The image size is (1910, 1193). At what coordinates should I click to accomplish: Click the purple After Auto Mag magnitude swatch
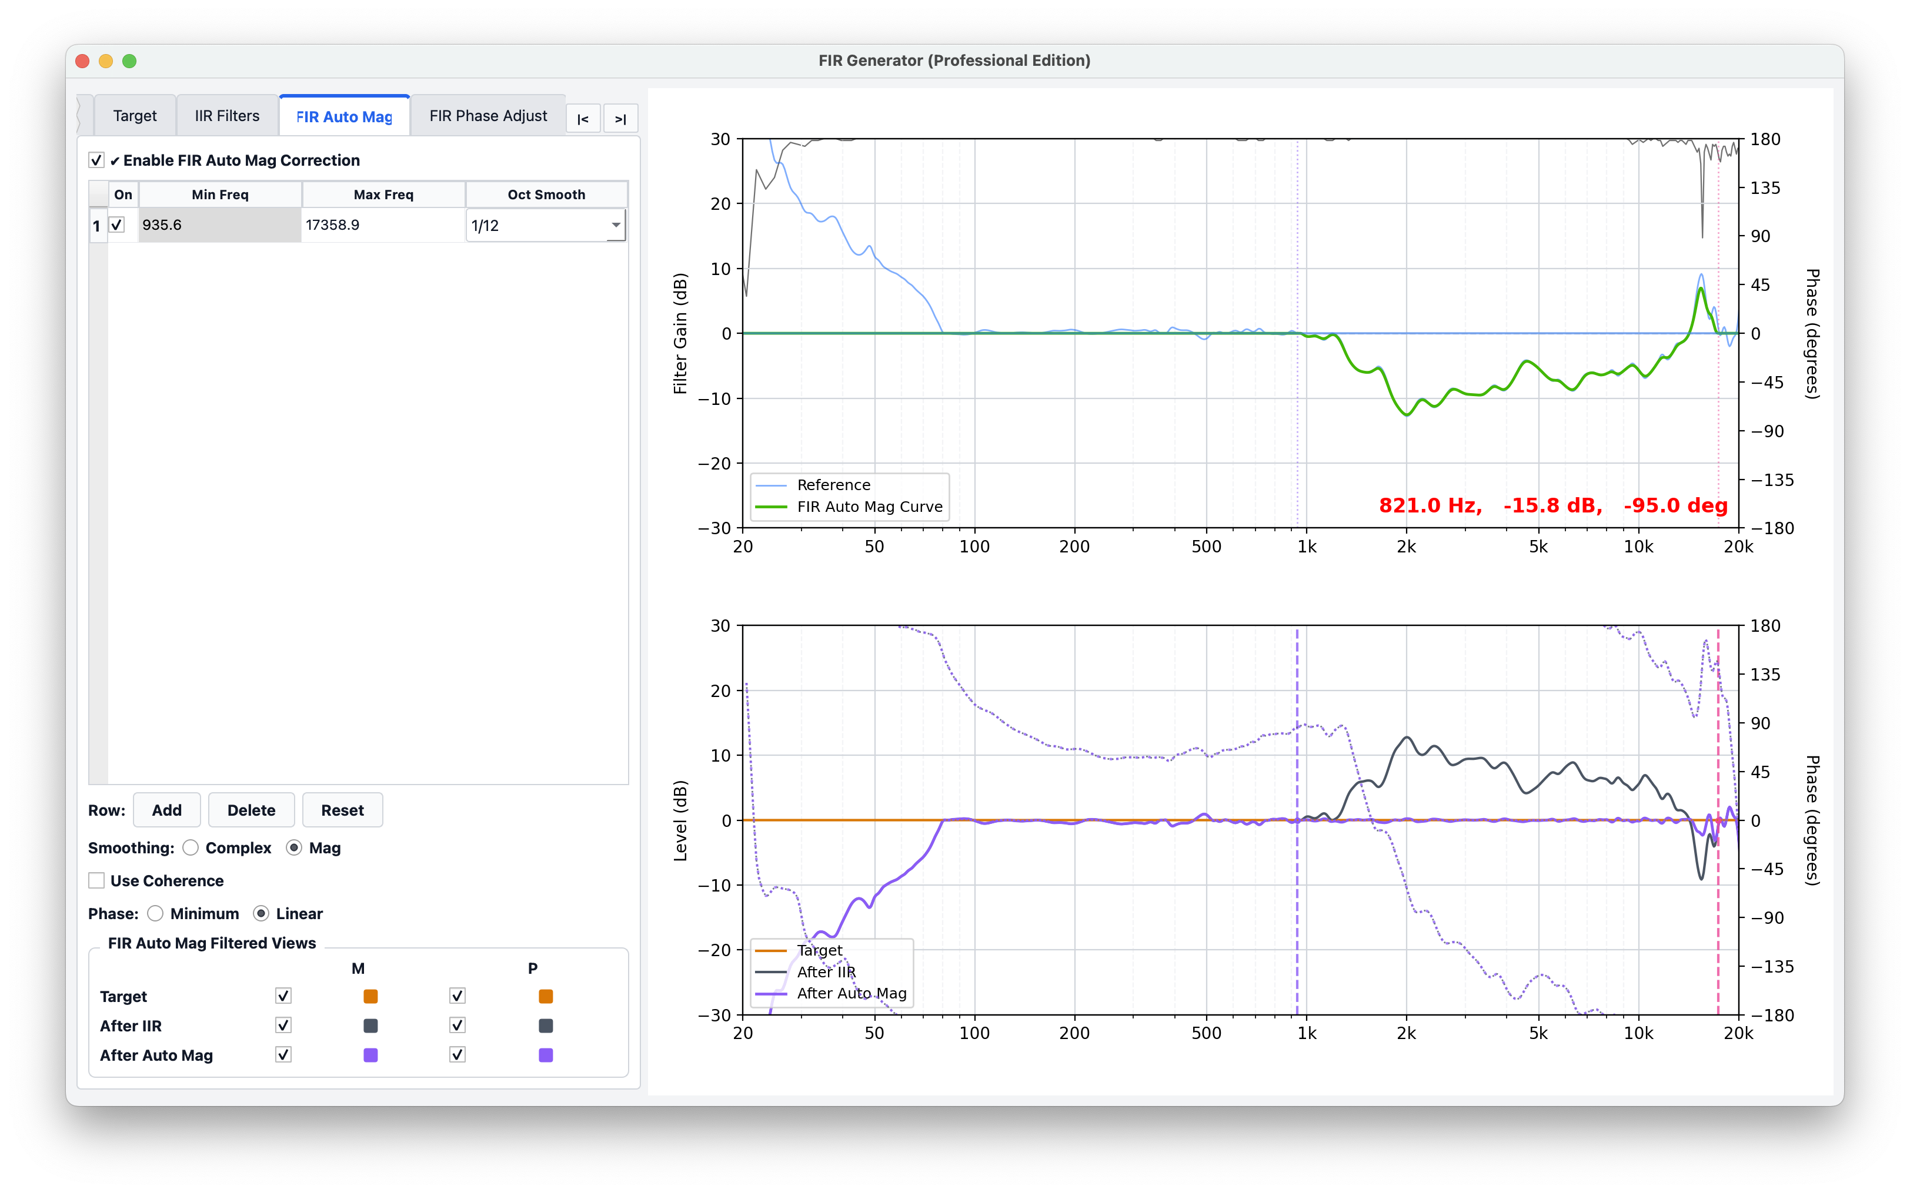pyautogui.click(x=370, y=1055)
